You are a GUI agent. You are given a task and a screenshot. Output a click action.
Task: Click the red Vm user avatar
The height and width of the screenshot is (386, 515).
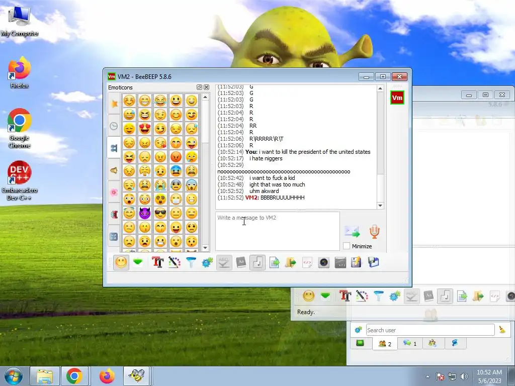pos(397,98)
